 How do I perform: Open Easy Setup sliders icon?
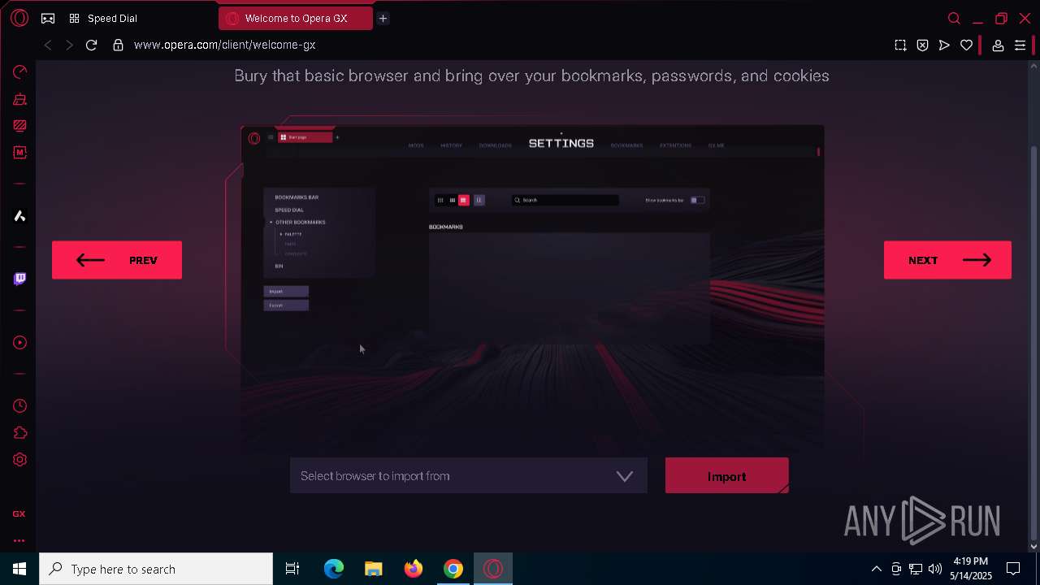(1020, 45)
